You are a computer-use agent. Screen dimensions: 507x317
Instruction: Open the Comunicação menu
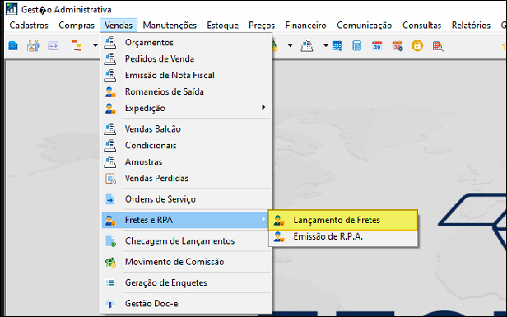coord(364,26)
